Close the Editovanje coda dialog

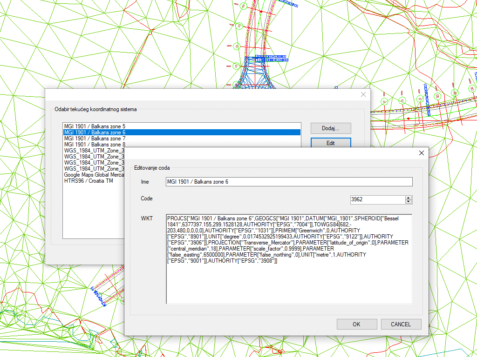point(422,153)
